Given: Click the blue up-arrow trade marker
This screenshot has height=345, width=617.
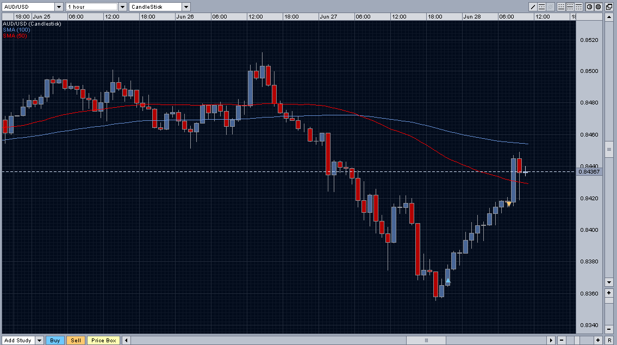Looking at the screenshot, I should pos(447,281).
